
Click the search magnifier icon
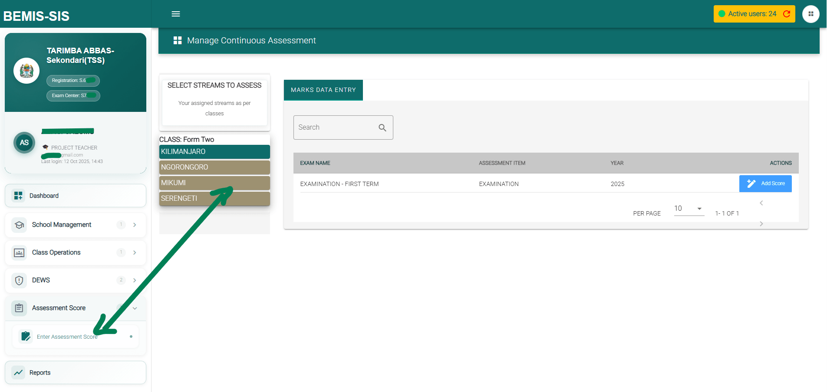[382, 127]
